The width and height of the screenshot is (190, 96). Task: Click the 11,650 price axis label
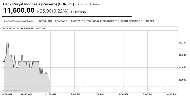pos(182,67)
